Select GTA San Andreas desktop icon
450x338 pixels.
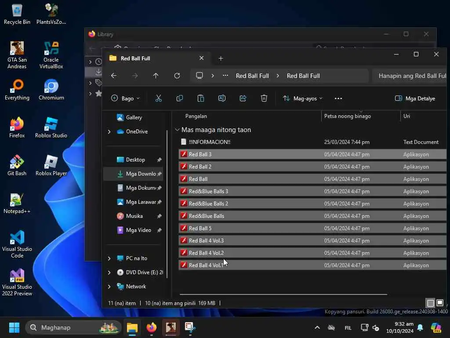click(17, 55)
